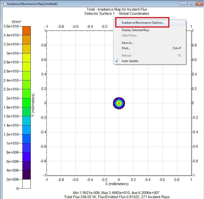
Task: Click Select Rays... in context menu
Action: [130, 36]
